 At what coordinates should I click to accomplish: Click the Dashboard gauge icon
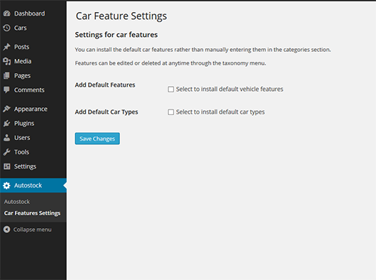point(6,14)
